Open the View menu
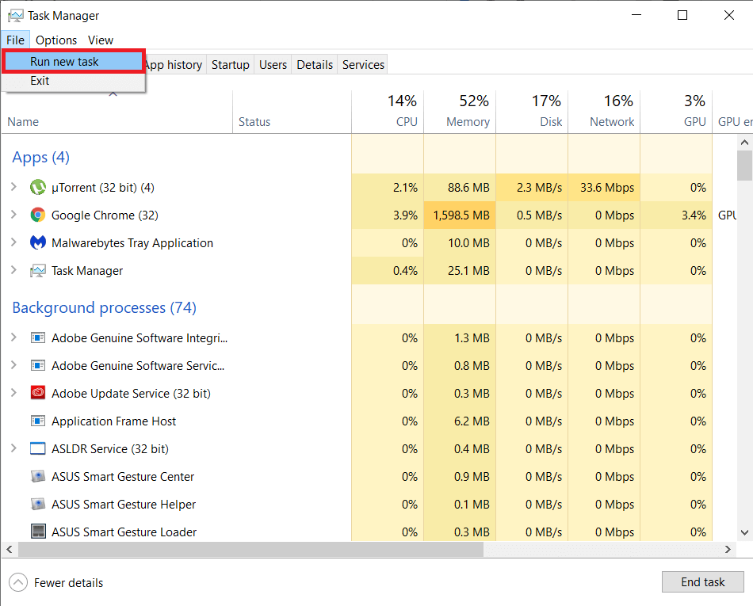753x606 pixels. [x=101, y=40]
